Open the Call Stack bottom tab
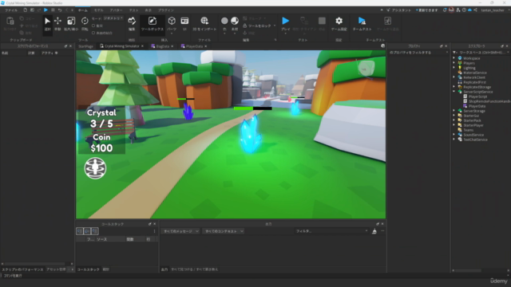This screenshot has width=511, height=287. pos(89,269)
